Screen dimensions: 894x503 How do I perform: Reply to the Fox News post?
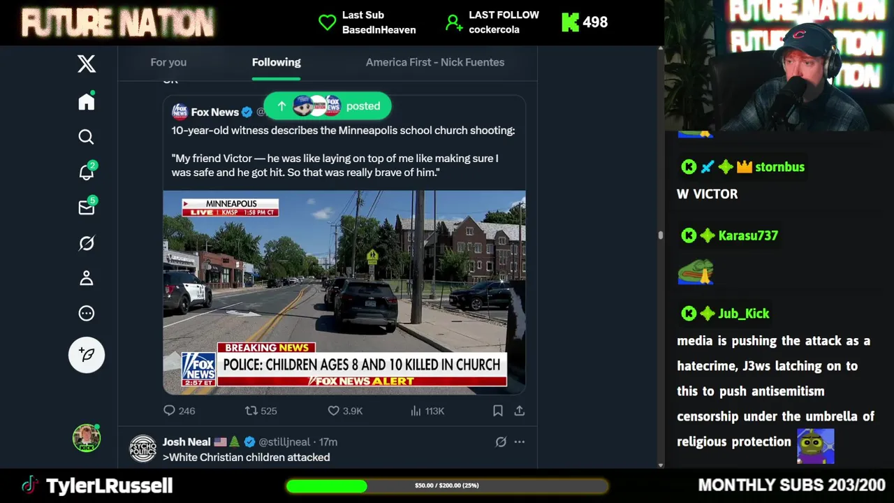pos(179,411)
